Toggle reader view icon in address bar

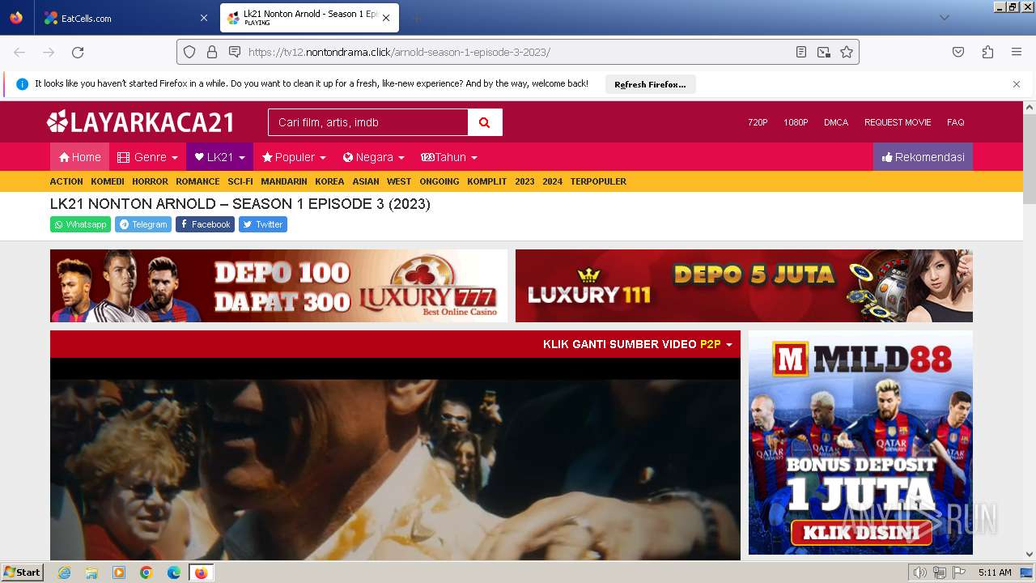tap(801, 52)
